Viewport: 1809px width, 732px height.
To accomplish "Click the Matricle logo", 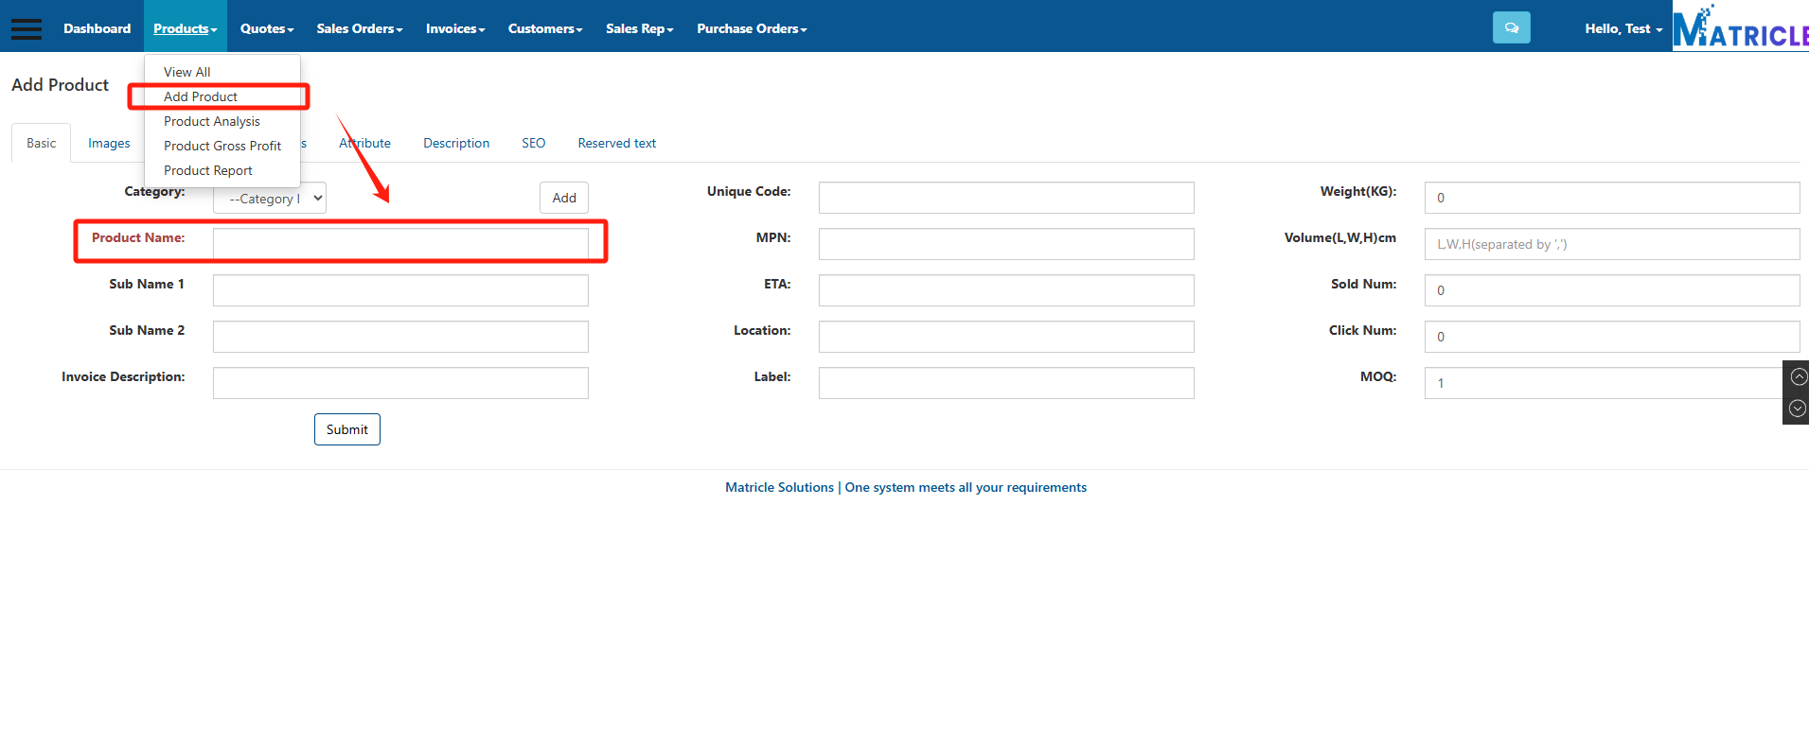I will click(x=1741, y=26).
